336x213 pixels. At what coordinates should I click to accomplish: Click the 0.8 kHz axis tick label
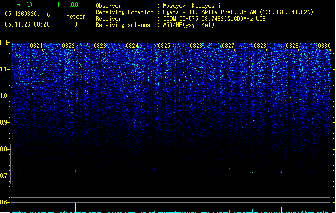[4, 149]
